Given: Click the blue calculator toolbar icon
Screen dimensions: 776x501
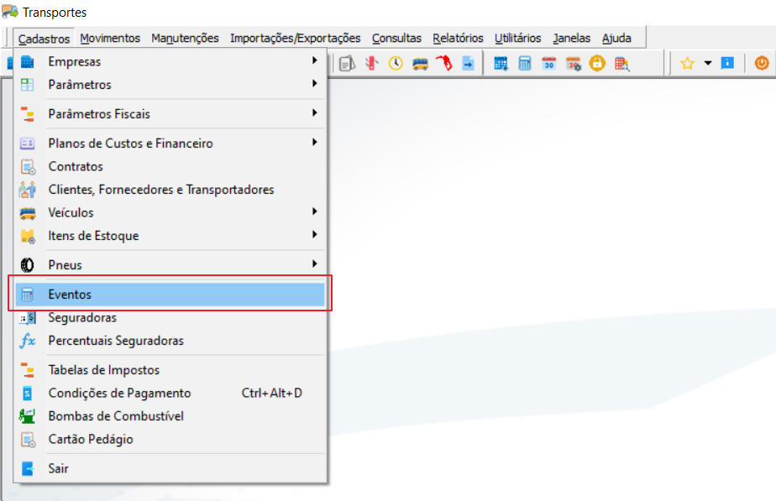Looking at the screenshot, I should coord(525,63).
